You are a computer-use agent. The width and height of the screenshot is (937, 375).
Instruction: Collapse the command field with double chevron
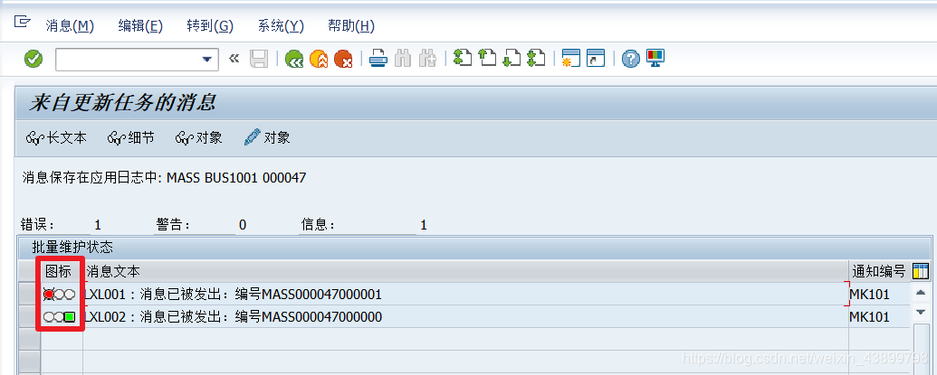coord(234,59)
